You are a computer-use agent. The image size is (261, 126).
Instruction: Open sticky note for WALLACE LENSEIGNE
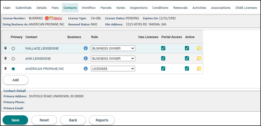pos(199,48)
